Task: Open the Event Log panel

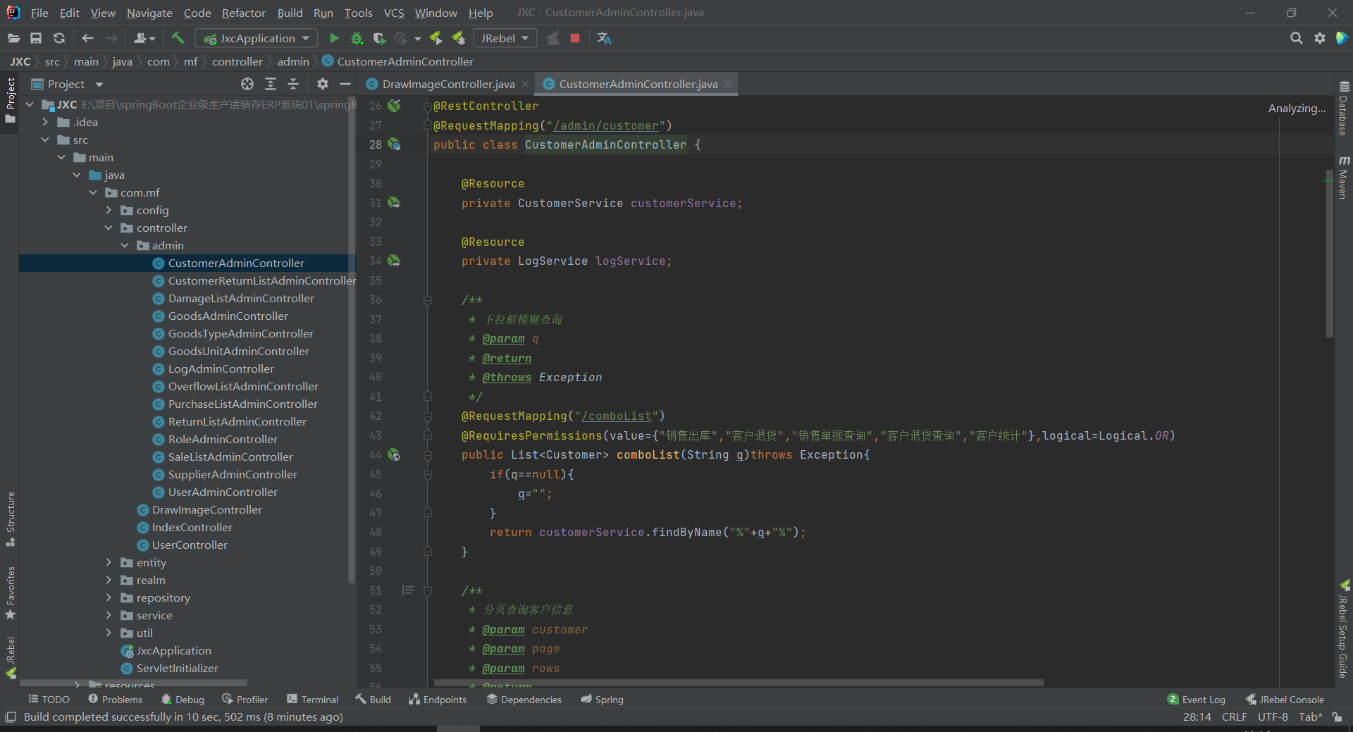Action: [x=1197, y=700]
